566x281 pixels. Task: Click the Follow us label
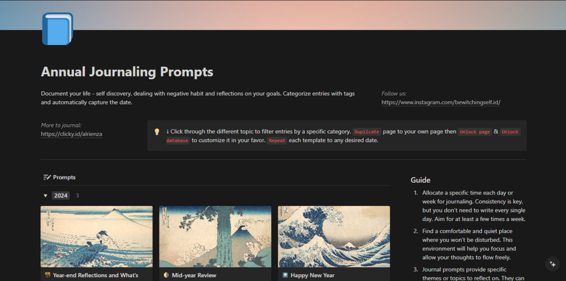(x=394, y=94)
